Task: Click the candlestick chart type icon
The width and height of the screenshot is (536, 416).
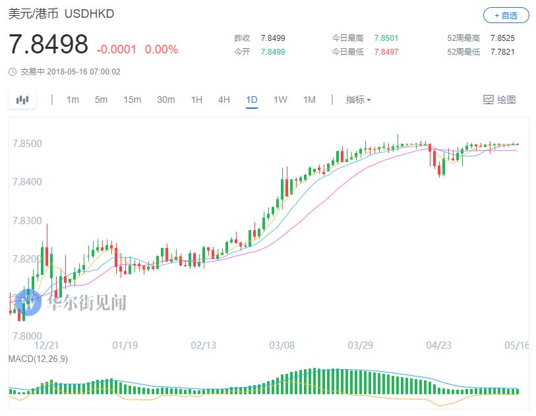Action: [23, 100]
